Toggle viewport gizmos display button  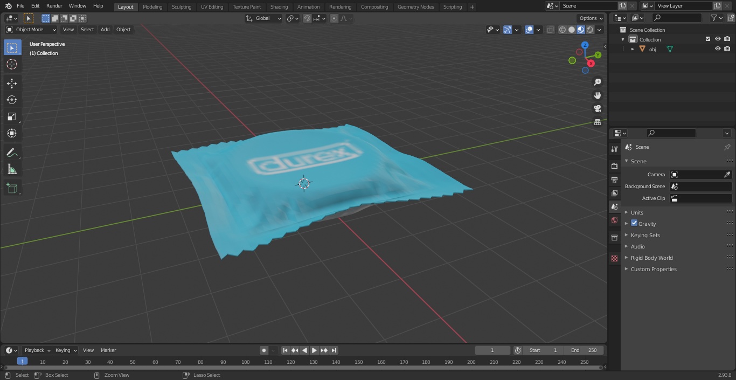point(508,30)
